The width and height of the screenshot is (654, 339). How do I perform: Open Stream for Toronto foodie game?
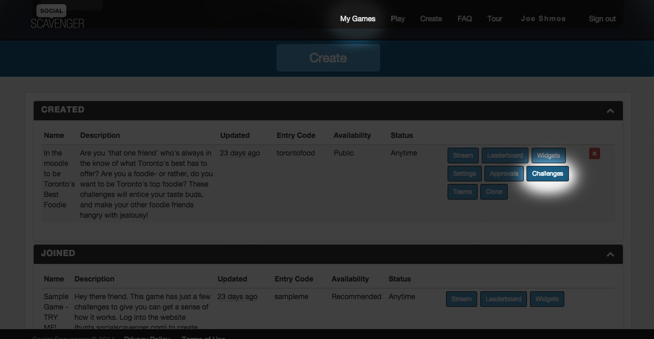[463, 156]
